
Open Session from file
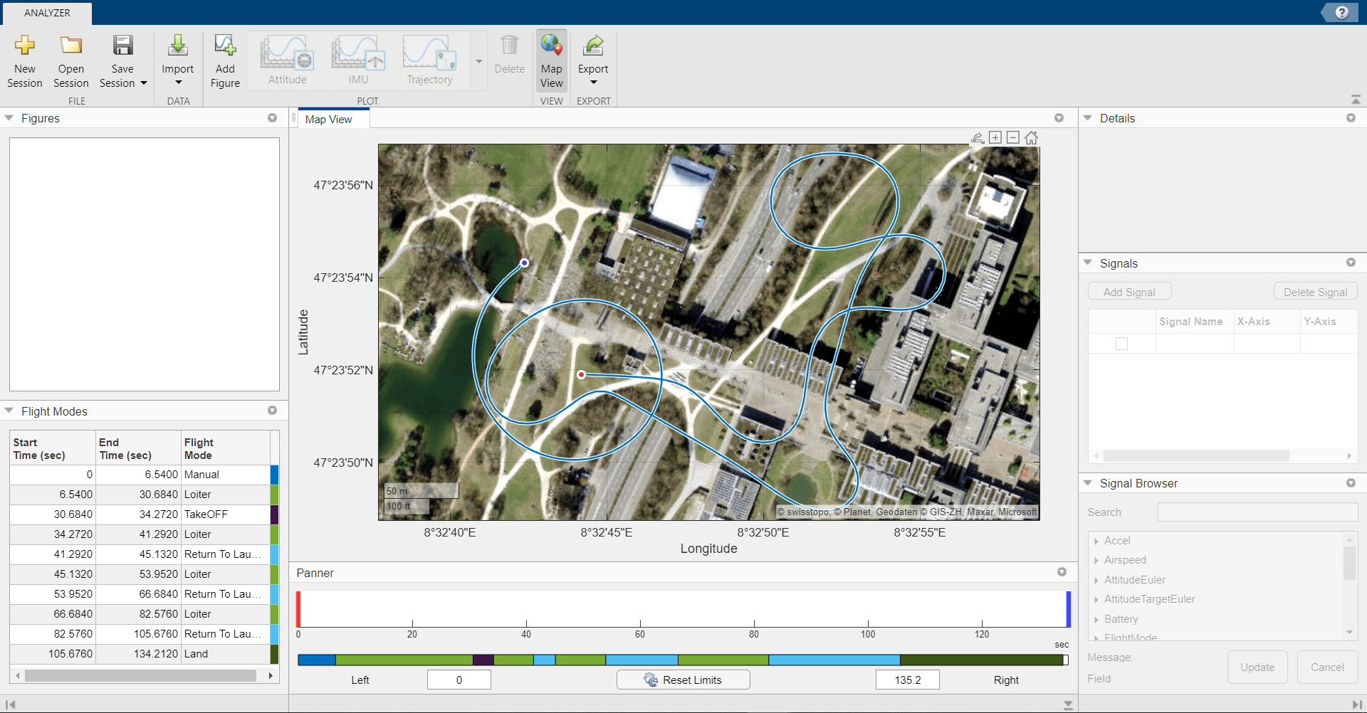pyautogui.click(x=71, y=63)
